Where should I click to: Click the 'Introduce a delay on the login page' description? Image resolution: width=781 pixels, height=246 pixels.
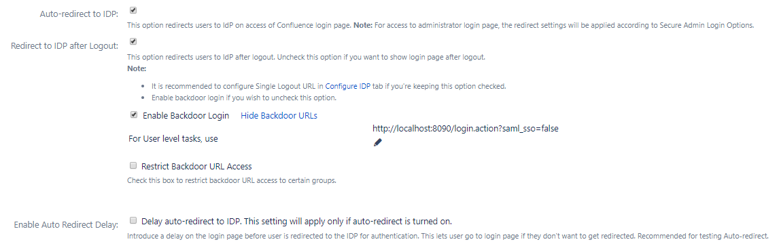pos(448,236)
